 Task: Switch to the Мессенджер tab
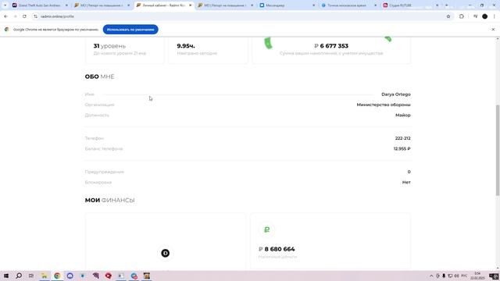coord(287,5)
